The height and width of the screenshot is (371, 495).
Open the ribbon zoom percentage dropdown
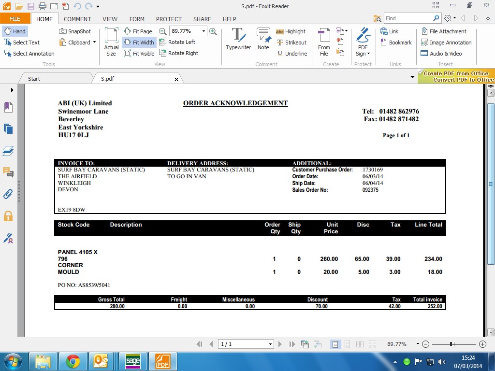(x=204, y=31)
